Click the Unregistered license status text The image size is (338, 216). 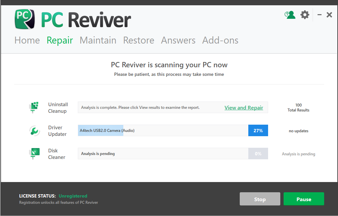[x=73, y=196]
